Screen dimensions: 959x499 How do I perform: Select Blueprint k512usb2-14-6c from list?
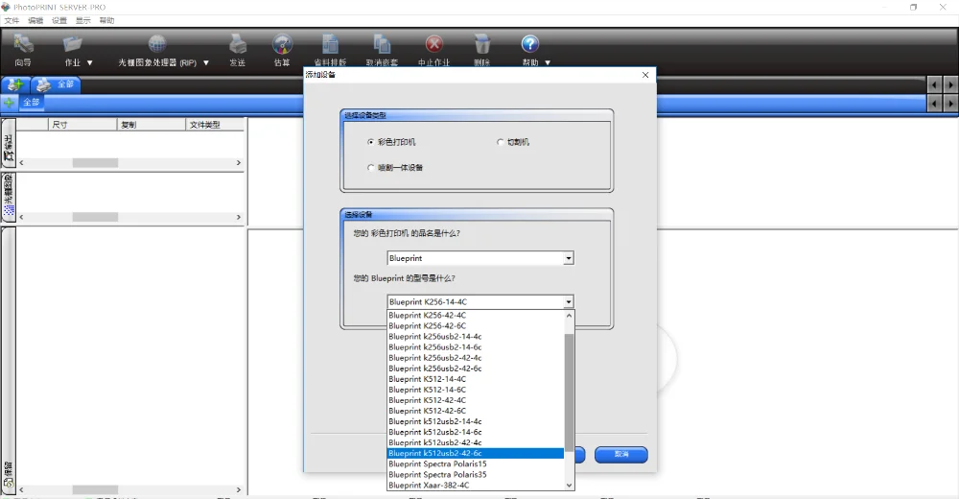[476, 432]
